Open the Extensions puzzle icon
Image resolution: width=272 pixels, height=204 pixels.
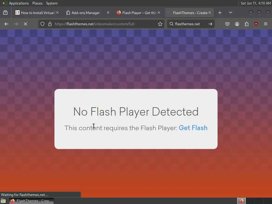(x=246, y=24)
